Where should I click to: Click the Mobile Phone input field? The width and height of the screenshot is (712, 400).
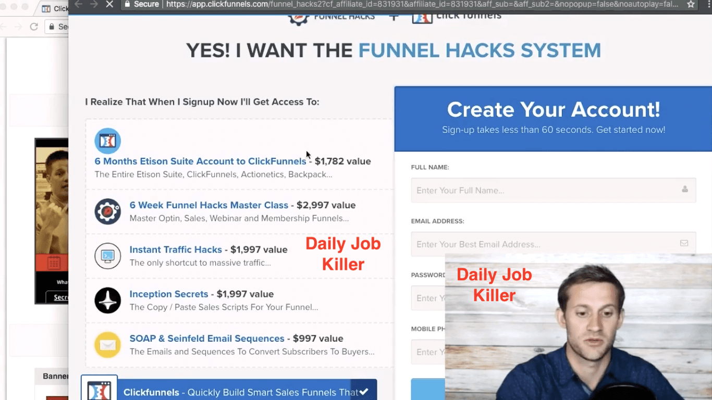pos(428,352)
